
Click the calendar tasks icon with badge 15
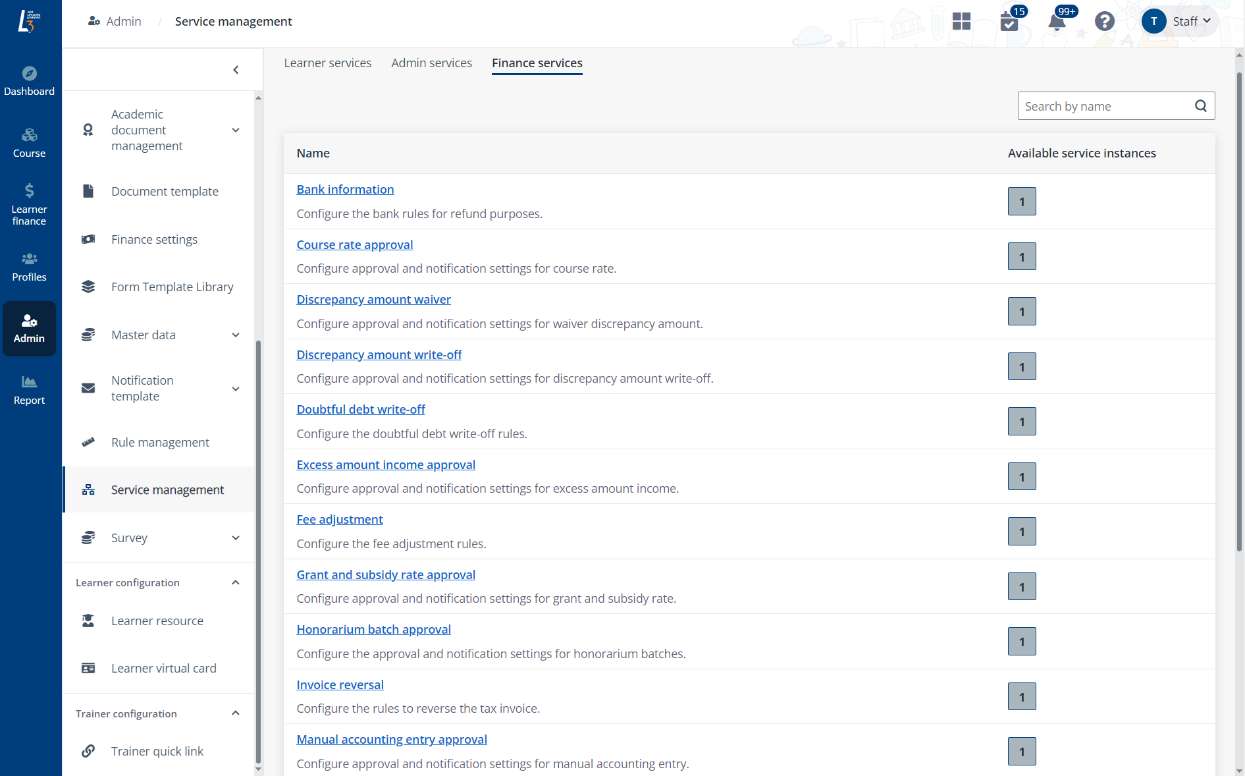pos(1009,22)
